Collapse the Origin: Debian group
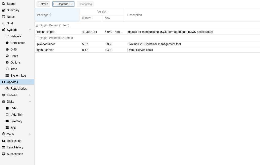The height and width of the screenshot is (165, 260). [37, 25]
